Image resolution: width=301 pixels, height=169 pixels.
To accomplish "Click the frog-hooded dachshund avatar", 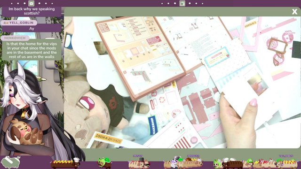I will tap(104, 163).
